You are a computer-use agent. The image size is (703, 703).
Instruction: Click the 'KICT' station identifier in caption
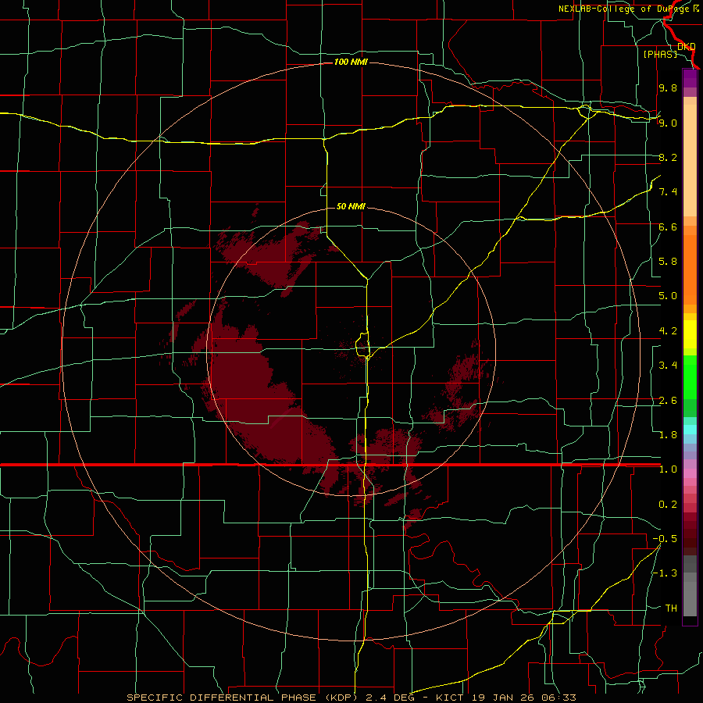click(x=450, y=698)
